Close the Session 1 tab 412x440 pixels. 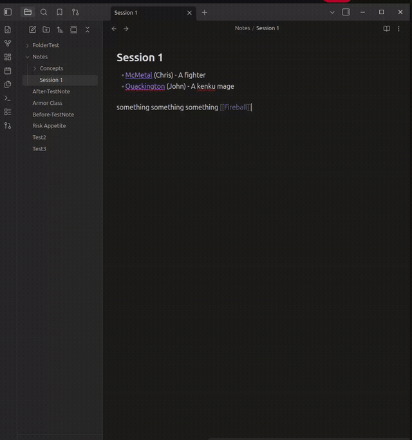point(189,13)
